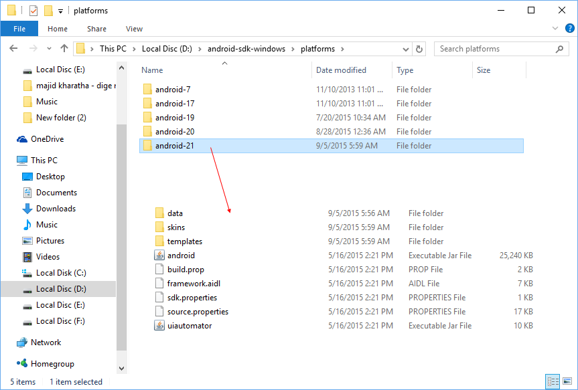Open OneDrive in the navigation pane
Screen dimensions: 578x390
48,139
